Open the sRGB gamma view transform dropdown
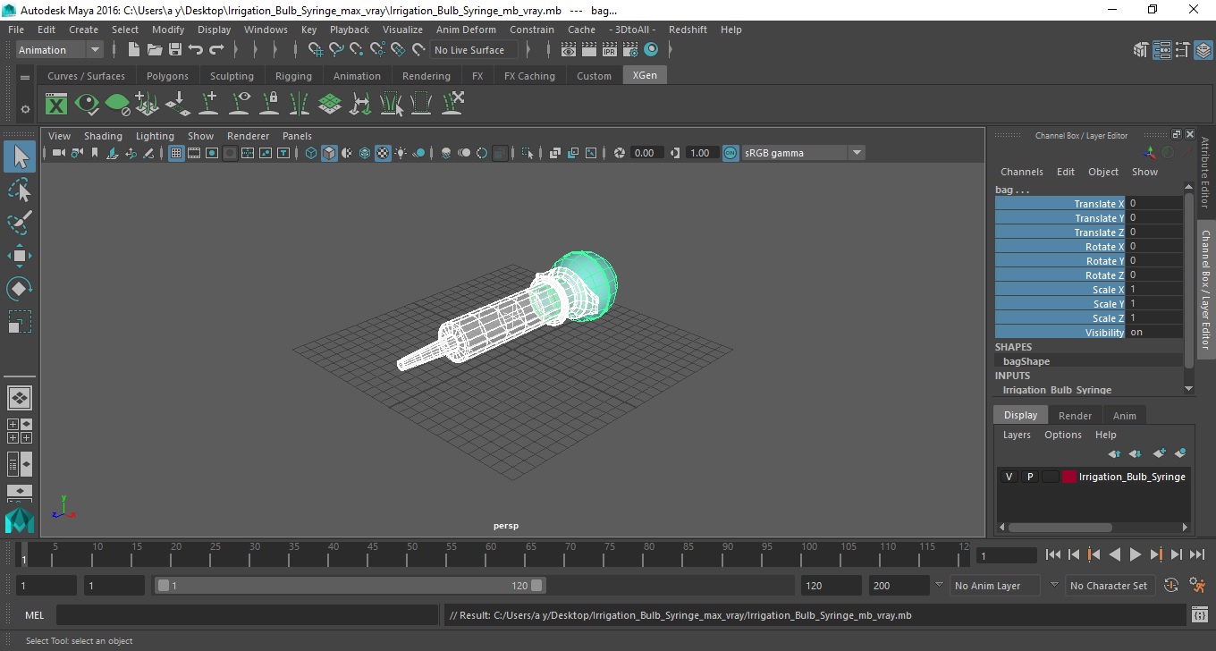 pos(803,153)
